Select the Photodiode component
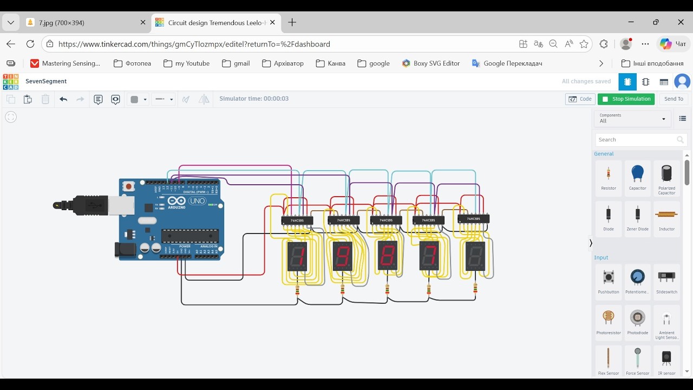This screenshot has height=390, width=693. click(638, 322)
